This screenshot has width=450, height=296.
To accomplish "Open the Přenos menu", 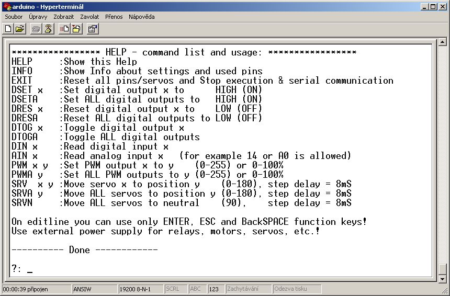I will click(114, 17).
